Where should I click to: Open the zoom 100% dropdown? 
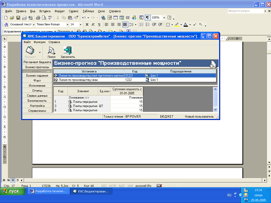pos(164,18)
